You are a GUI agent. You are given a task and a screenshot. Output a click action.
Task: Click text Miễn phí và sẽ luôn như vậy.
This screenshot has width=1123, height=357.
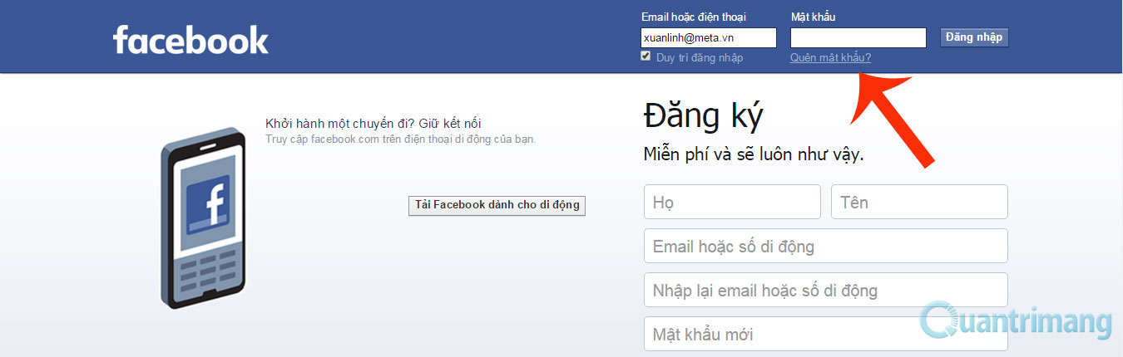pos(754,154)
